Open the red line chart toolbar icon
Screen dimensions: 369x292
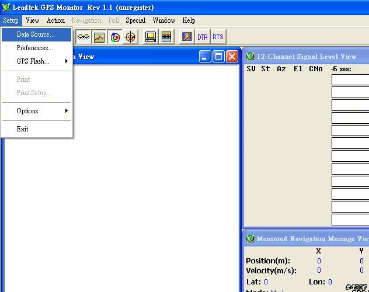click(x=99, y=37)
